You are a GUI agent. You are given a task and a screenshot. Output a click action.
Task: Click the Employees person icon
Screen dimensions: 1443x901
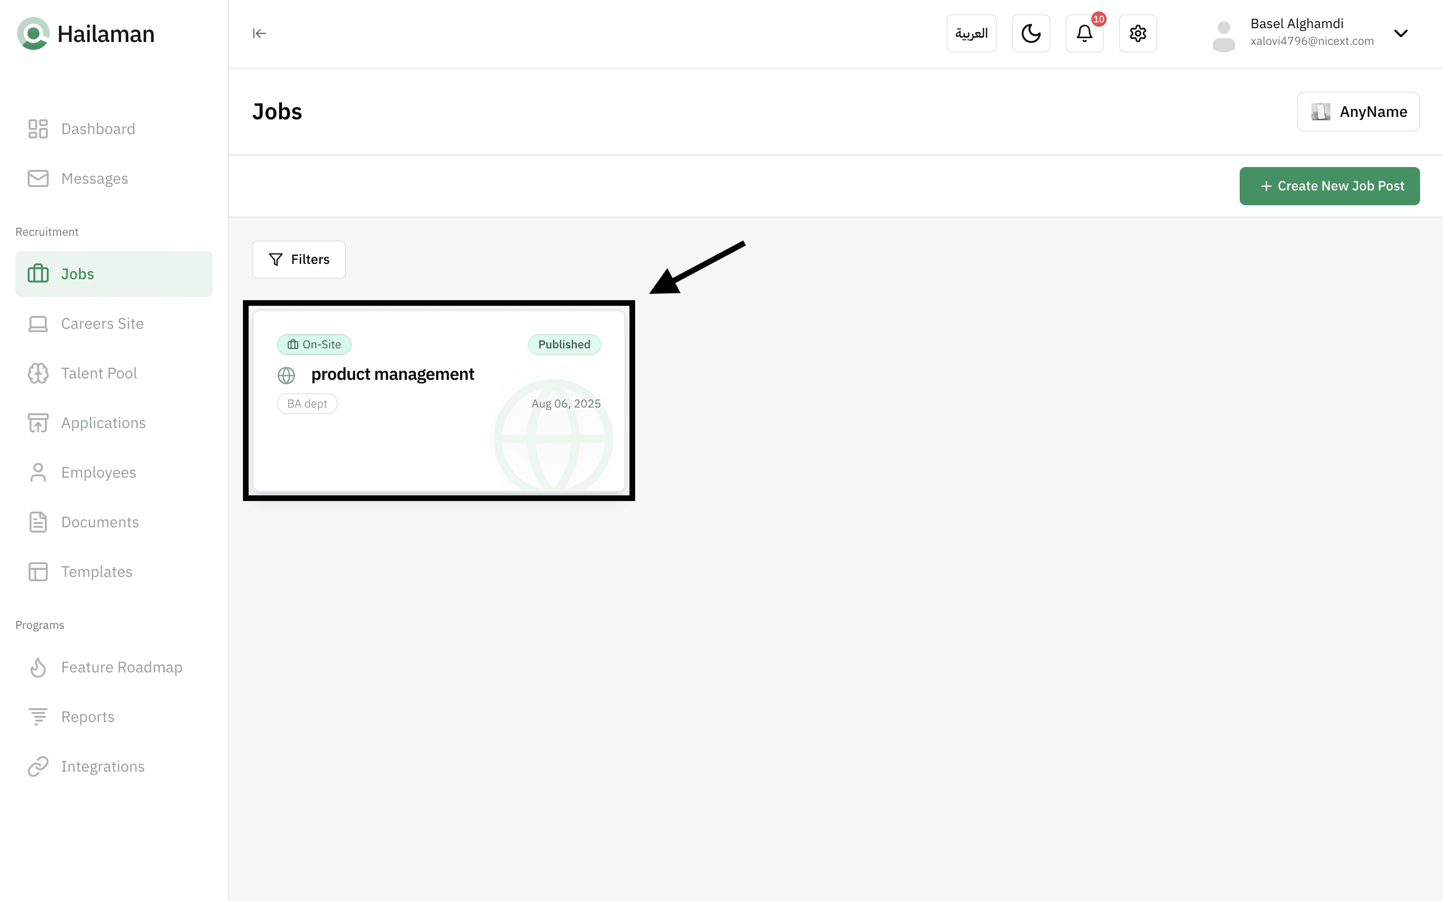click(x=38, y=472)
